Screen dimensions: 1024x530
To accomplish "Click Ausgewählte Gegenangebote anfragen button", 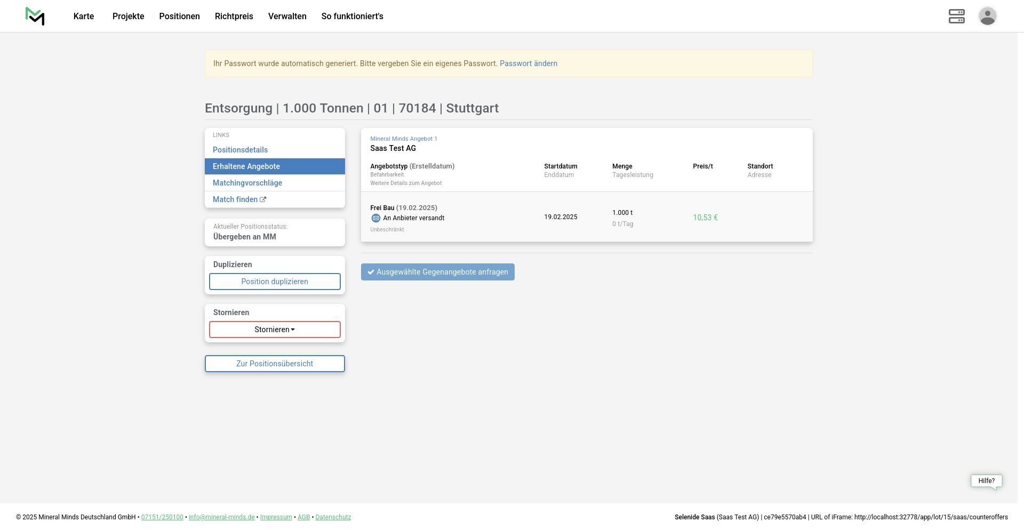I will point(437,272).
